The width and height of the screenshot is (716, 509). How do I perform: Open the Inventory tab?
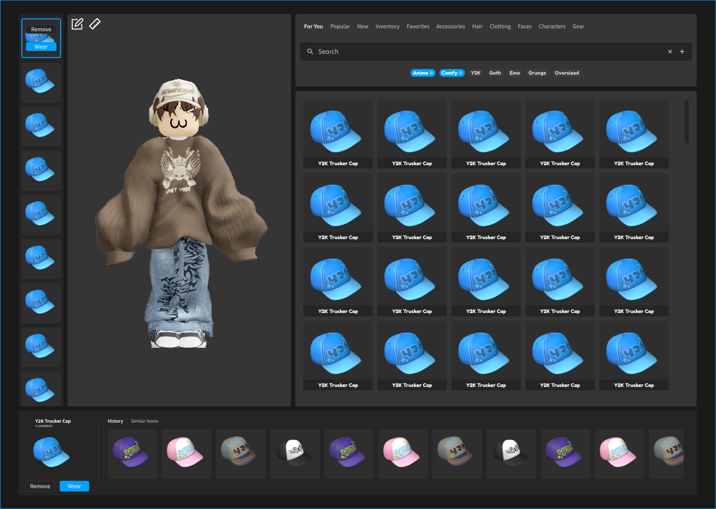pyautogui.click(x=387, y=27)
